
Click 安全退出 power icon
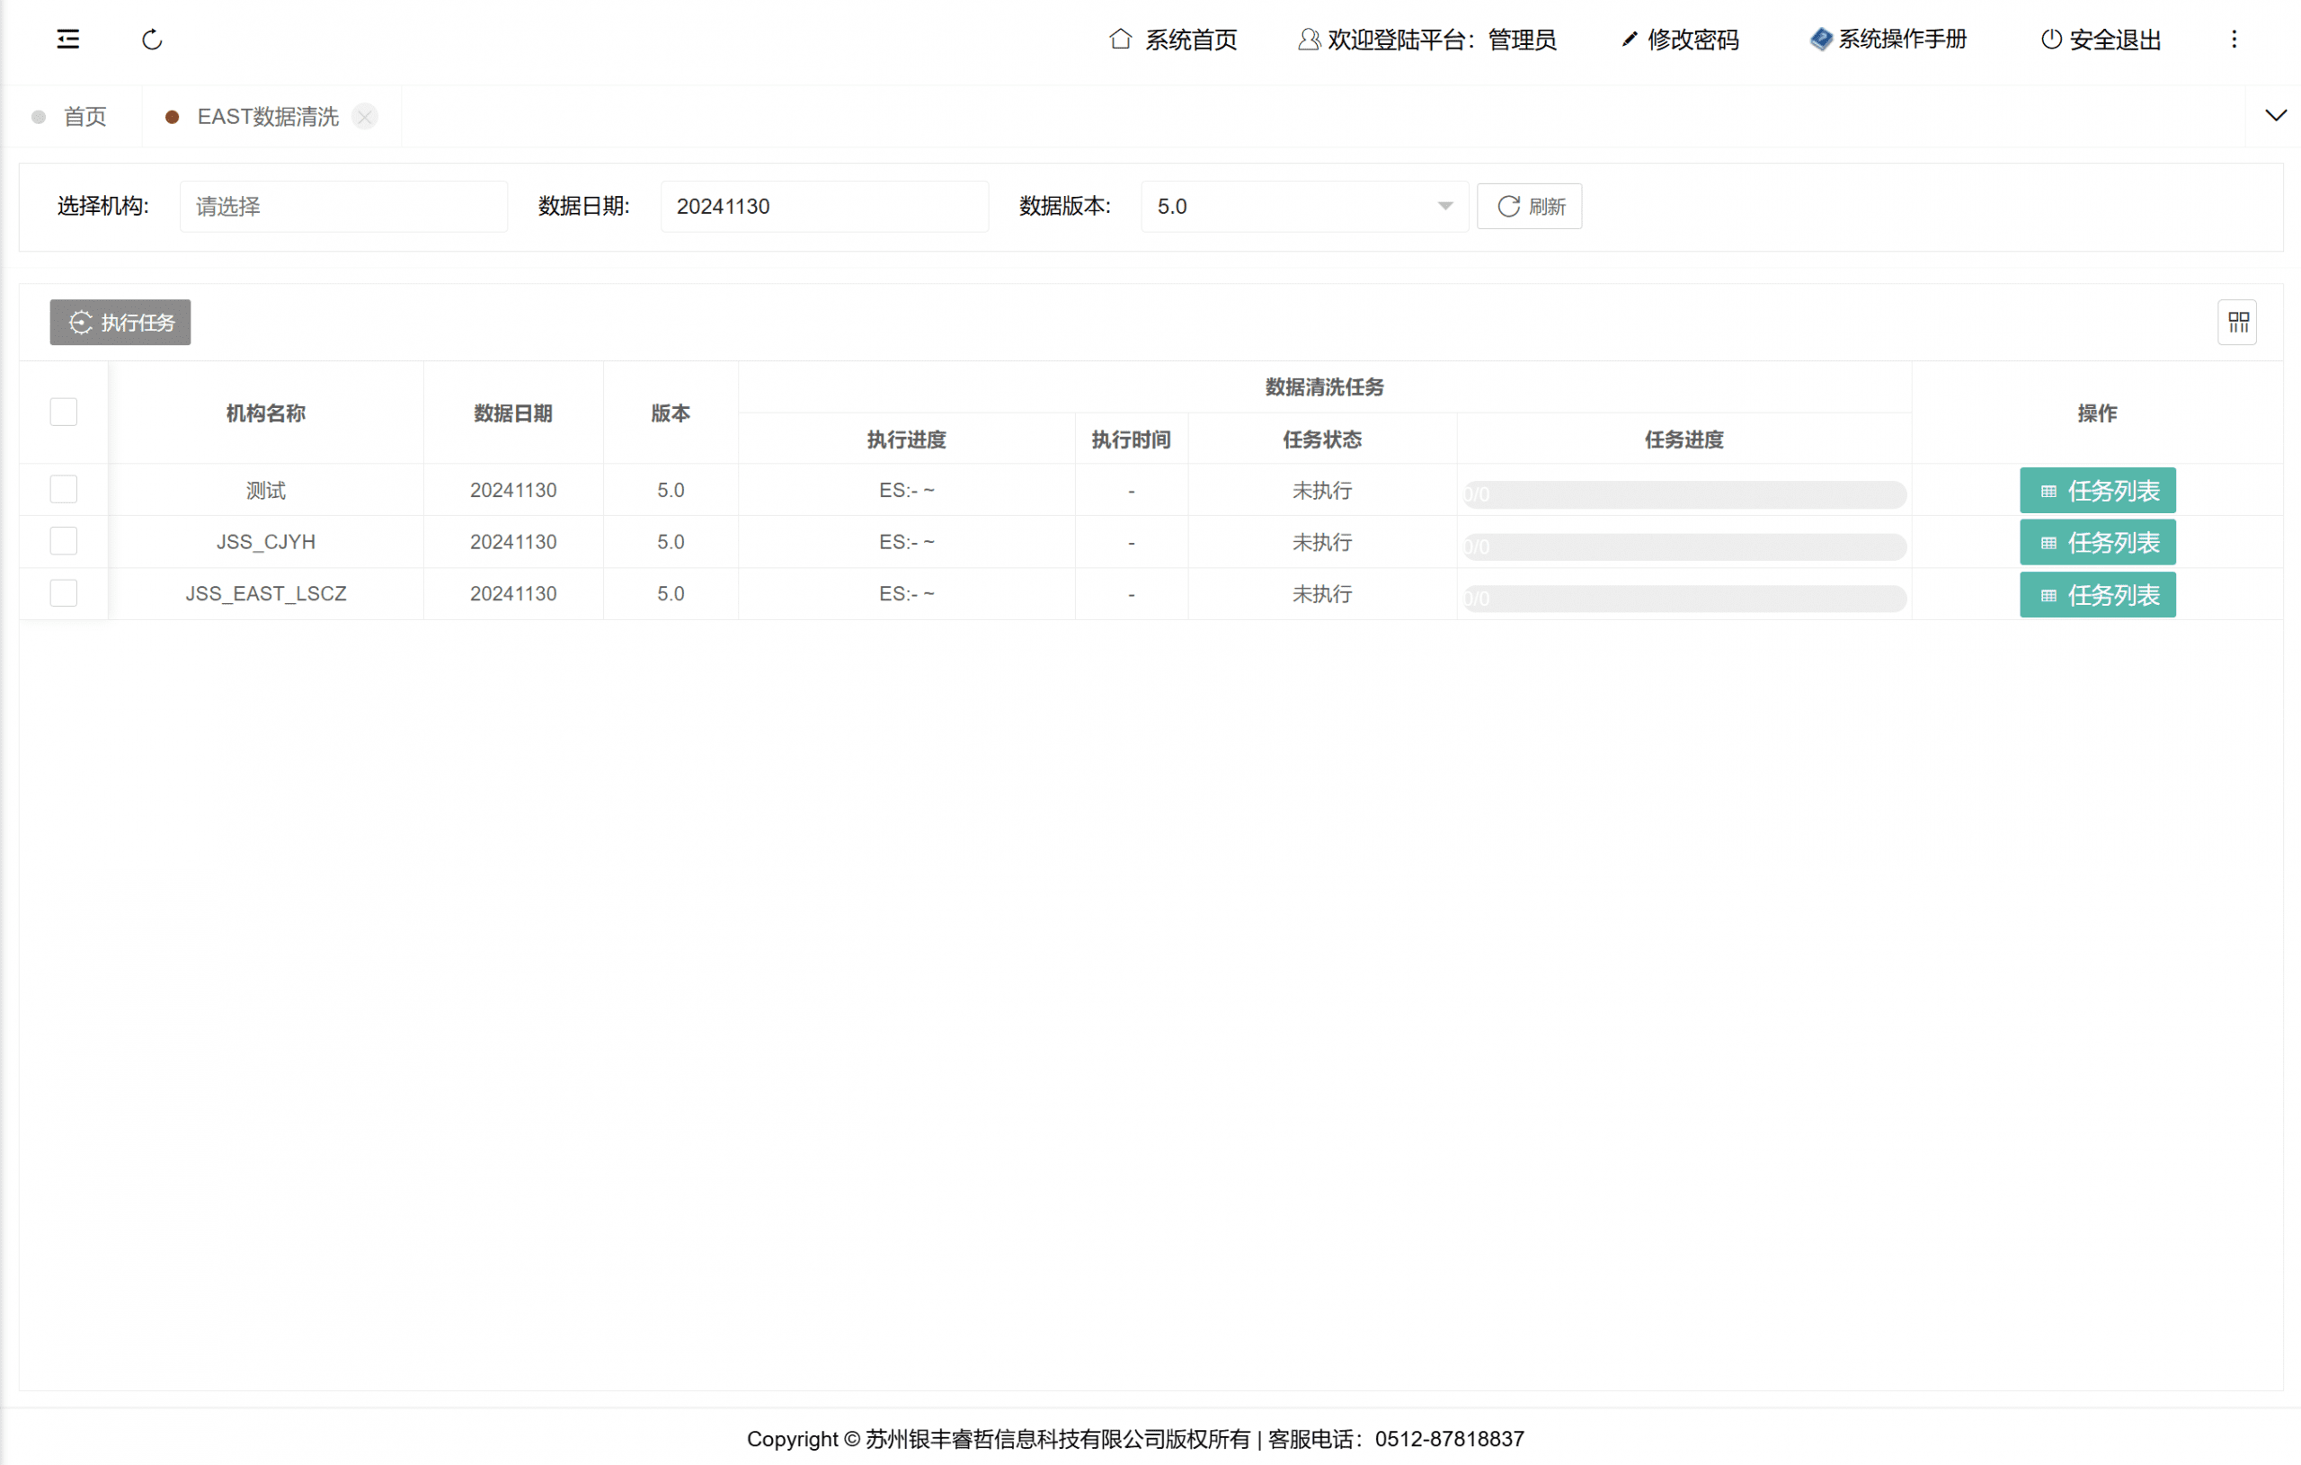[2050, 40]
